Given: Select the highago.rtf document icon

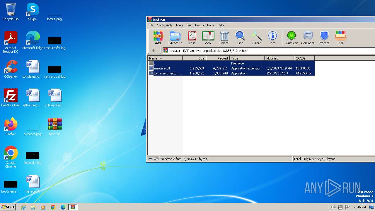Looking at the screenshot, I should pyautogui.click(x=33, y=184).
